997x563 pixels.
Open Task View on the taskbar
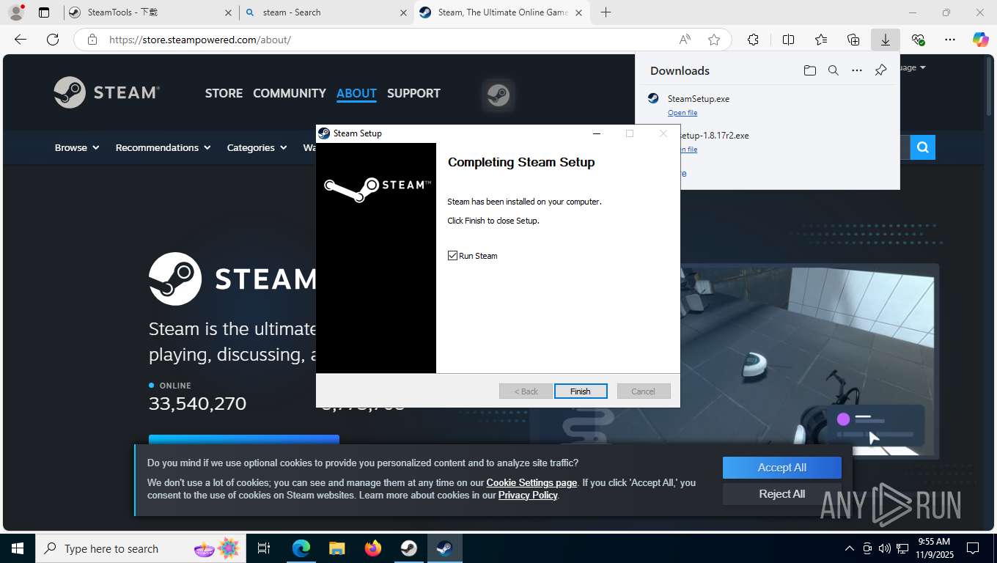[264, 548]
